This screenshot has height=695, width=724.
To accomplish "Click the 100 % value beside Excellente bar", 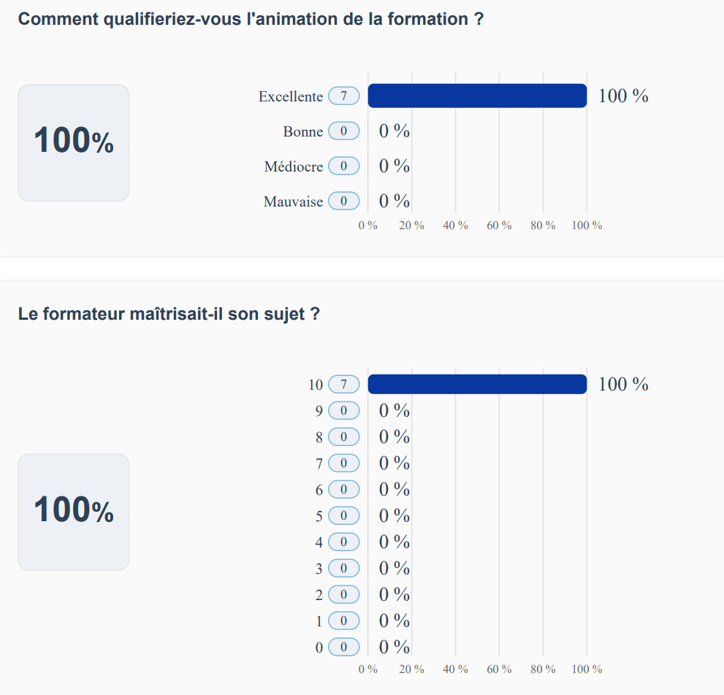I will coord(623,96).
